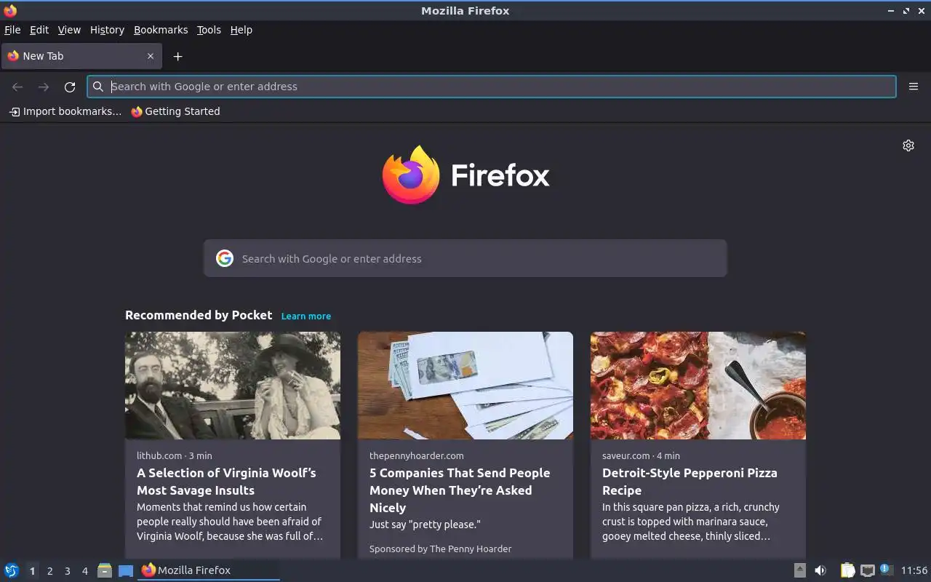Switch to workspace 1 in taskbar

pyautogui.click(x=32, y=571)
